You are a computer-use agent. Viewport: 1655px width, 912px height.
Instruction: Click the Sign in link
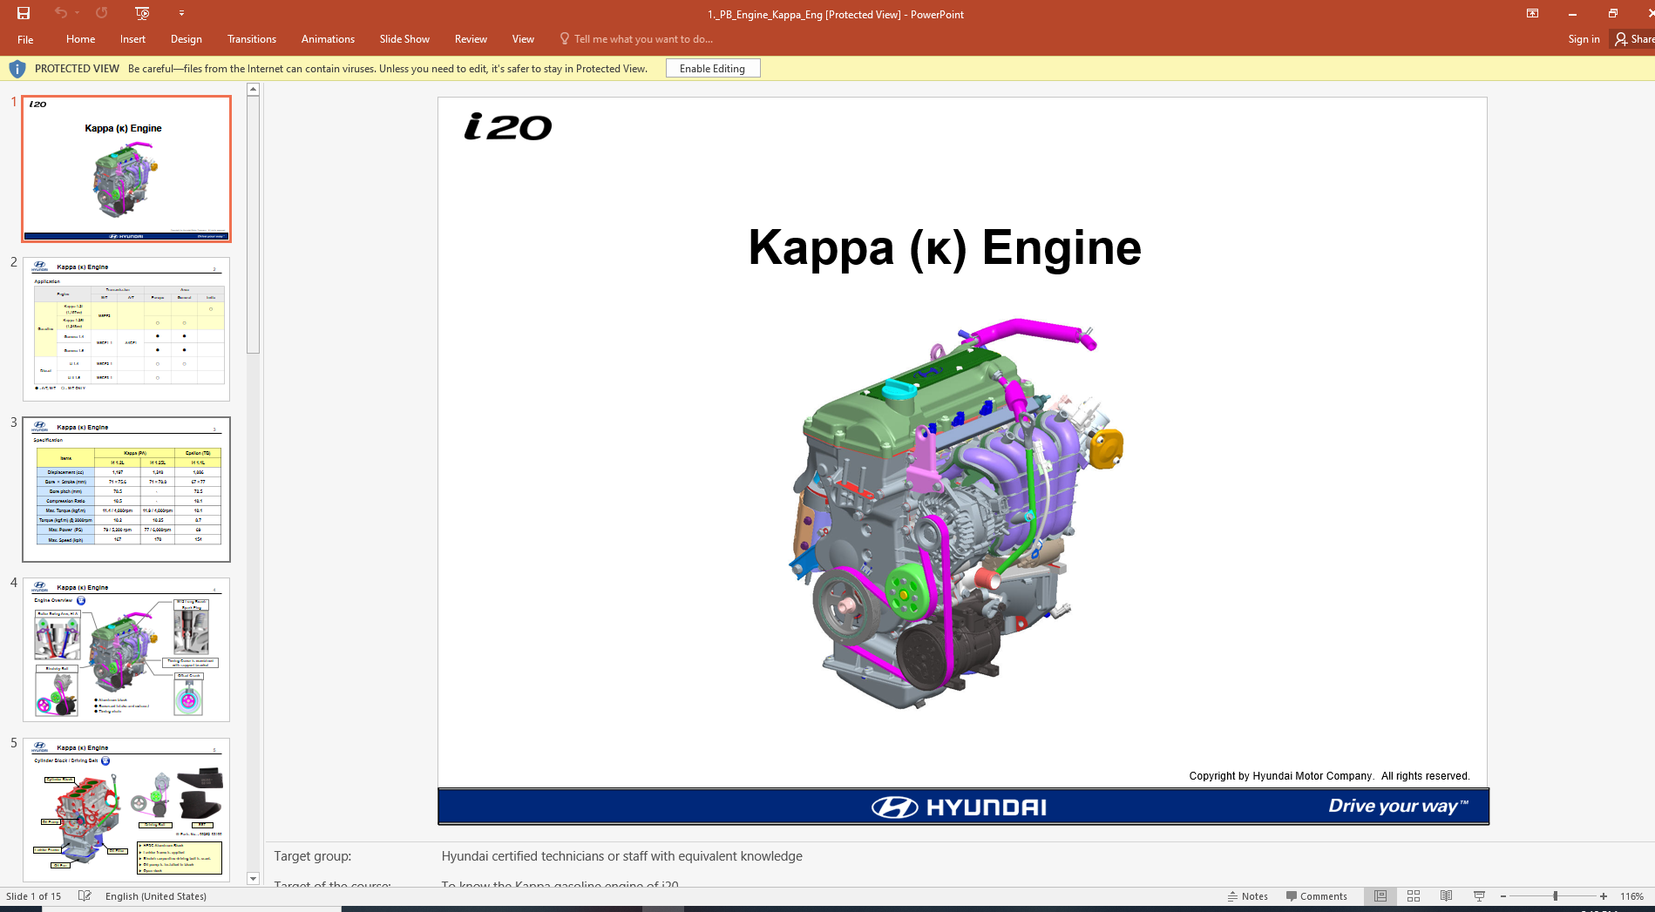pyautogui.click(x=1583, y=39)
